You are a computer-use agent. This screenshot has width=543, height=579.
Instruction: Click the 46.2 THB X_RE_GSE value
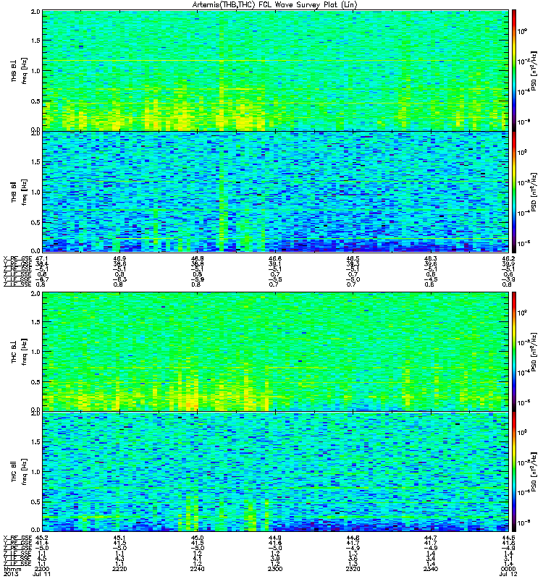[x=508, y=258]
